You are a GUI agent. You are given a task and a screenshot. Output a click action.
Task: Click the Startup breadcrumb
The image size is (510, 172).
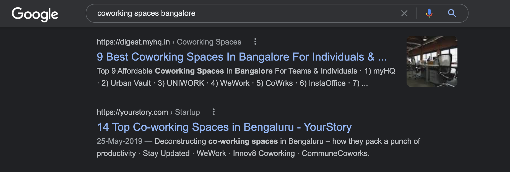pyautogui.click(x=187, y=112)
